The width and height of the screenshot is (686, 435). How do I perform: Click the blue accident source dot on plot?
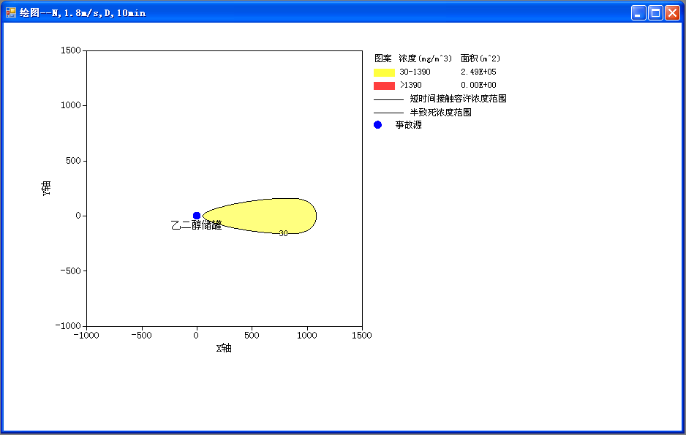point(197,216)
